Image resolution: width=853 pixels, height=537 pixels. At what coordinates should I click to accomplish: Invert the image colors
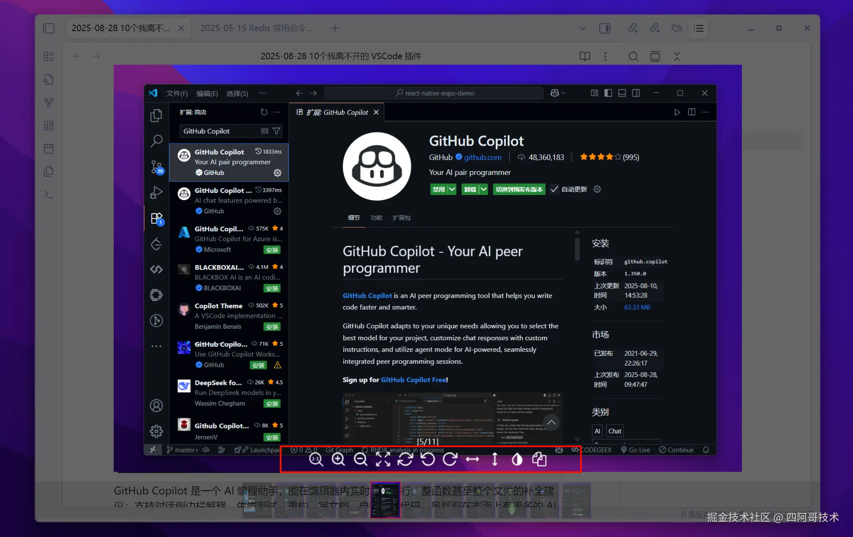(x=517, y=459)
